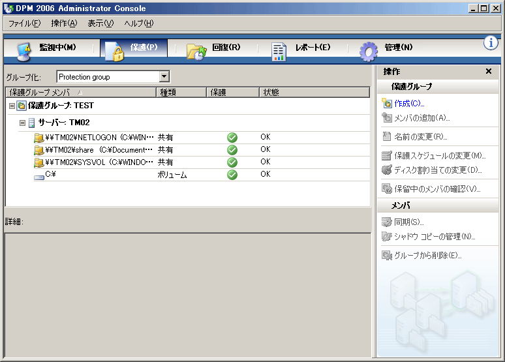Select the \\TM02\share row
The image size is (505, 362).
pyautogui.click(x=202, y=150)
